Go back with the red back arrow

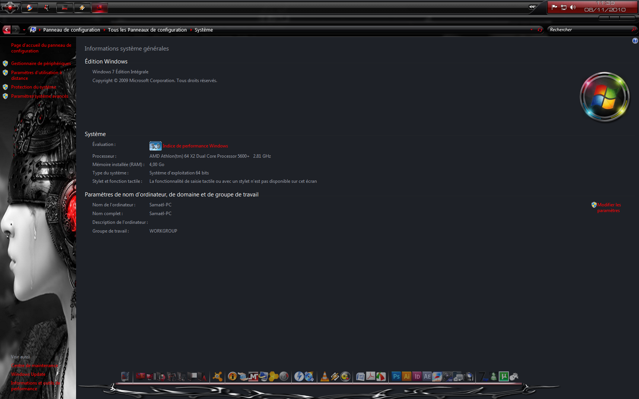pyautogui.click(x=6, y=30)
